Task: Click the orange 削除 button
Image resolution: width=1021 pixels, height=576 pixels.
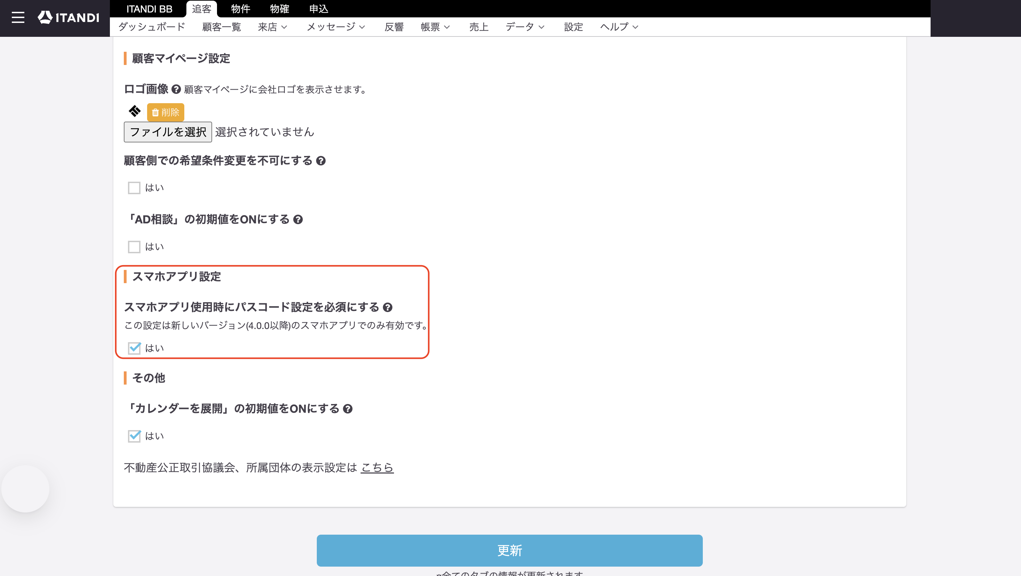Action: pos(166,113)
